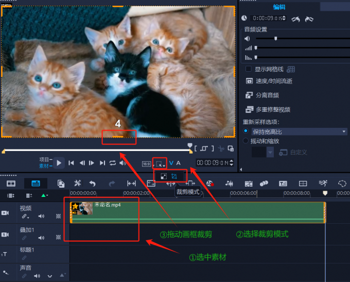Expand the 保持宽高比 dropdown arrow
Screen dimensions: 350x282
344,132
